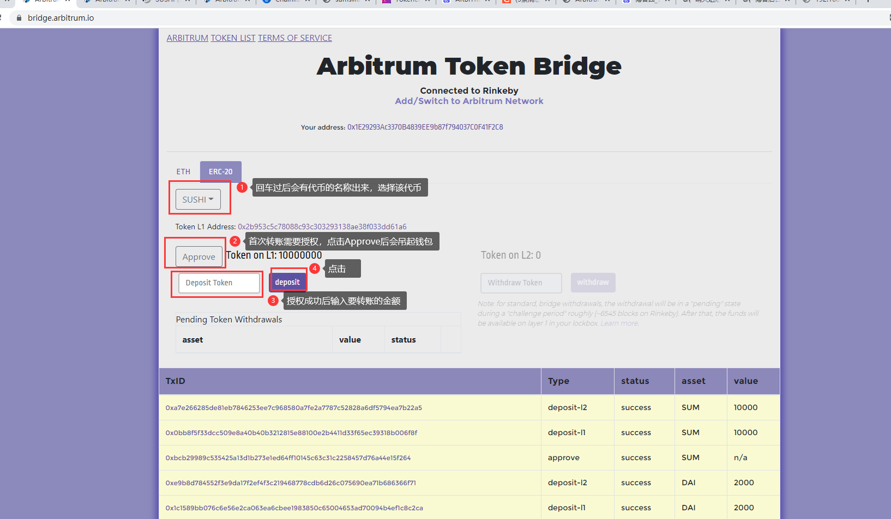Click success status in 0x0bb8f5 row
This screenshot has height=519, width=891.
click(x=636, y=432)
